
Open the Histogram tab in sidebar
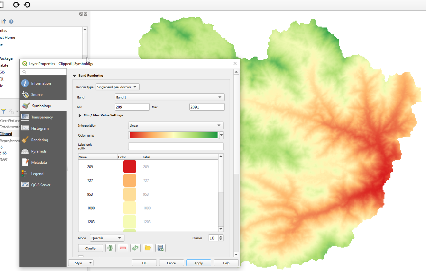(40, 128)
